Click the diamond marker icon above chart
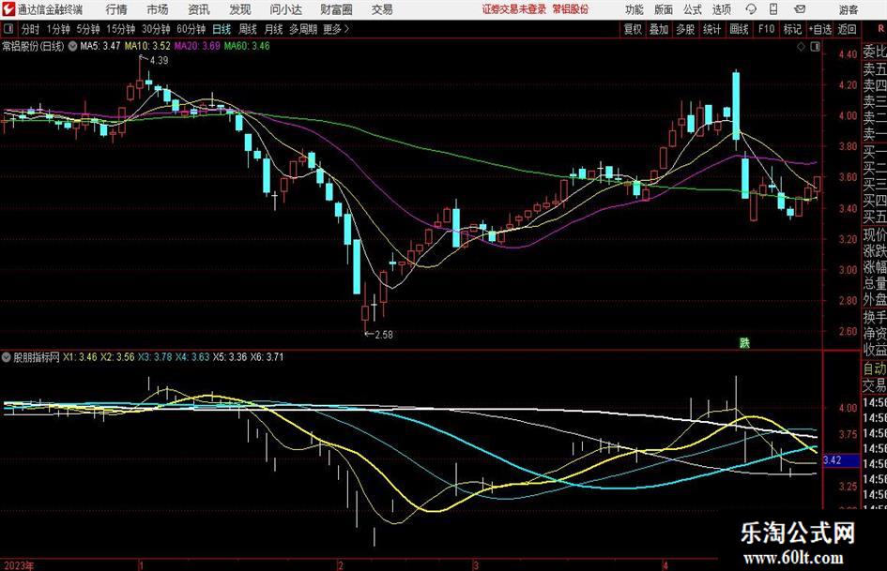This screenshot has width=887, height=571. click(x=801, y=47)
